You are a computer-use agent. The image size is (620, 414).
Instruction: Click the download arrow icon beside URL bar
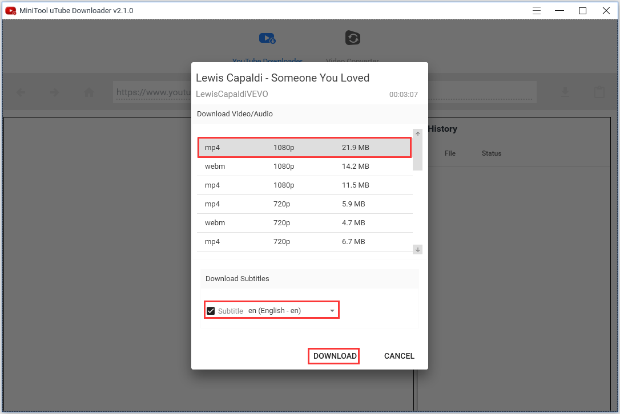click(565, 92)
